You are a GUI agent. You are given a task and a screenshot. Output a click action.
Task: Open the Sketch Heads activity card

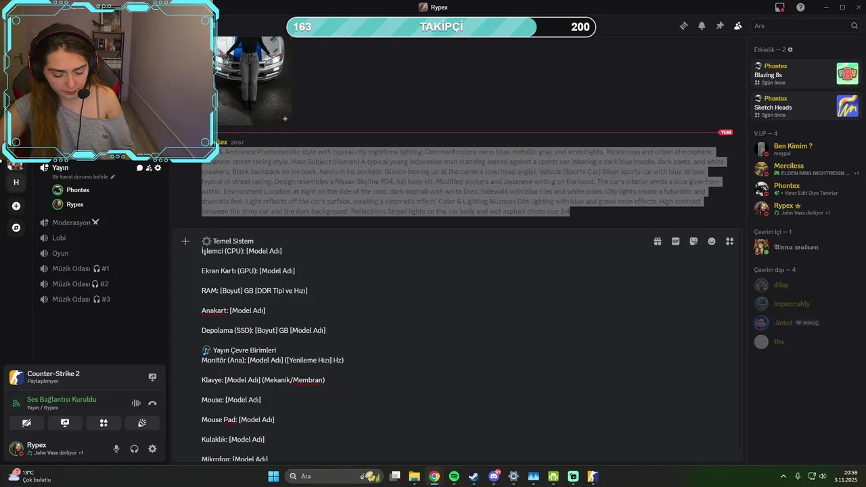(x=806, y=106)
